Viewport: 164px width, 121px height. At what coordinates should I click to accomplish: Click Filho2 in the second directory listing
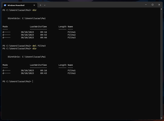click(x=72, y=73)
